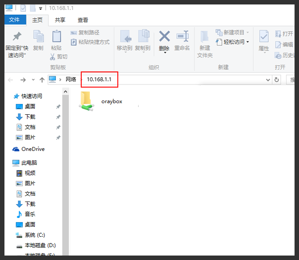Click the navigation pane scroll up arrow
This screenshot has width=299, height=260.
tap(66, 92)
